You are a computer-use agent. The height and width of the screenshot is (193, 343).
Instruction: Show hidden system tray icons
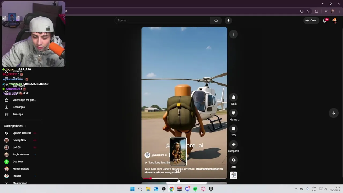click(x=296, y=189)
